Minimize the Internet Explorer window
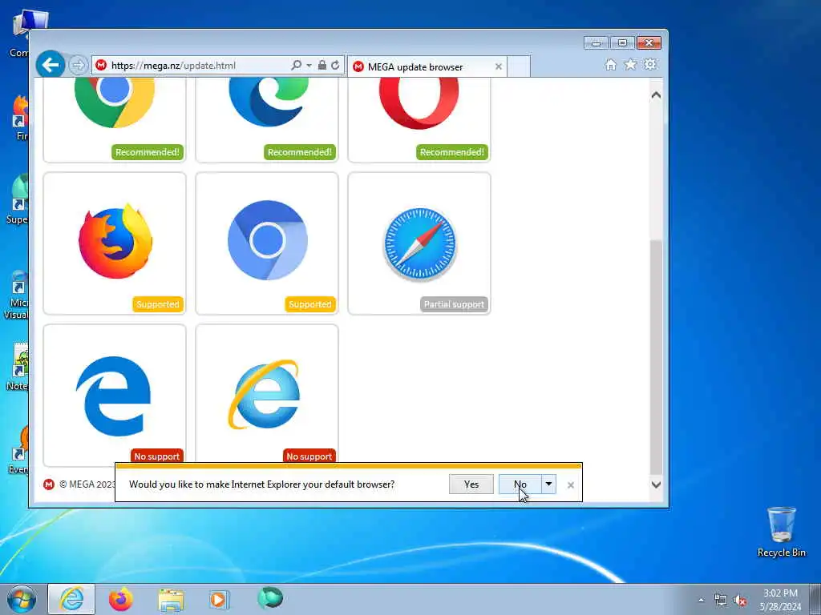Screen dimensions: 821x615 click(x=596, y=43)
